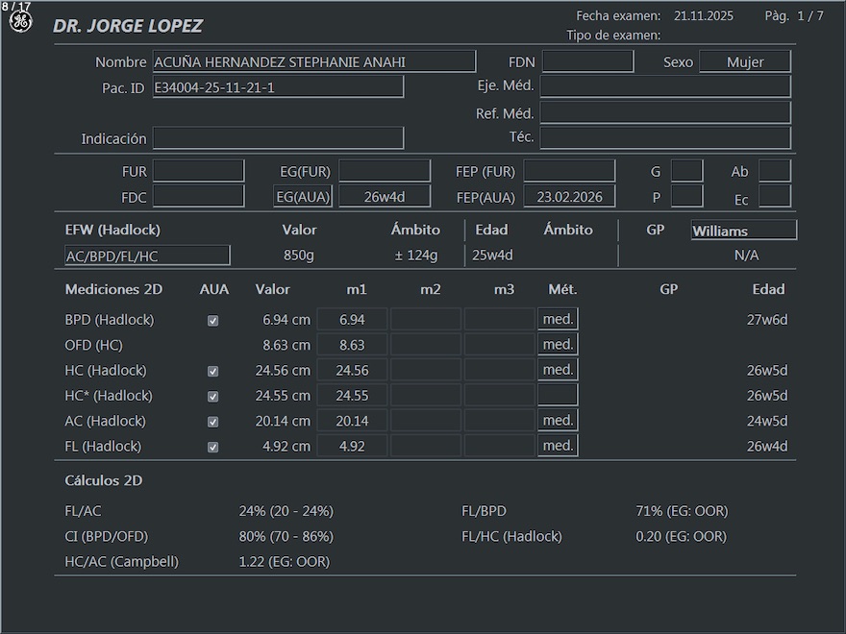Disable the AC (Hadlock) AUA checkbox

click(x=213, y=422)
